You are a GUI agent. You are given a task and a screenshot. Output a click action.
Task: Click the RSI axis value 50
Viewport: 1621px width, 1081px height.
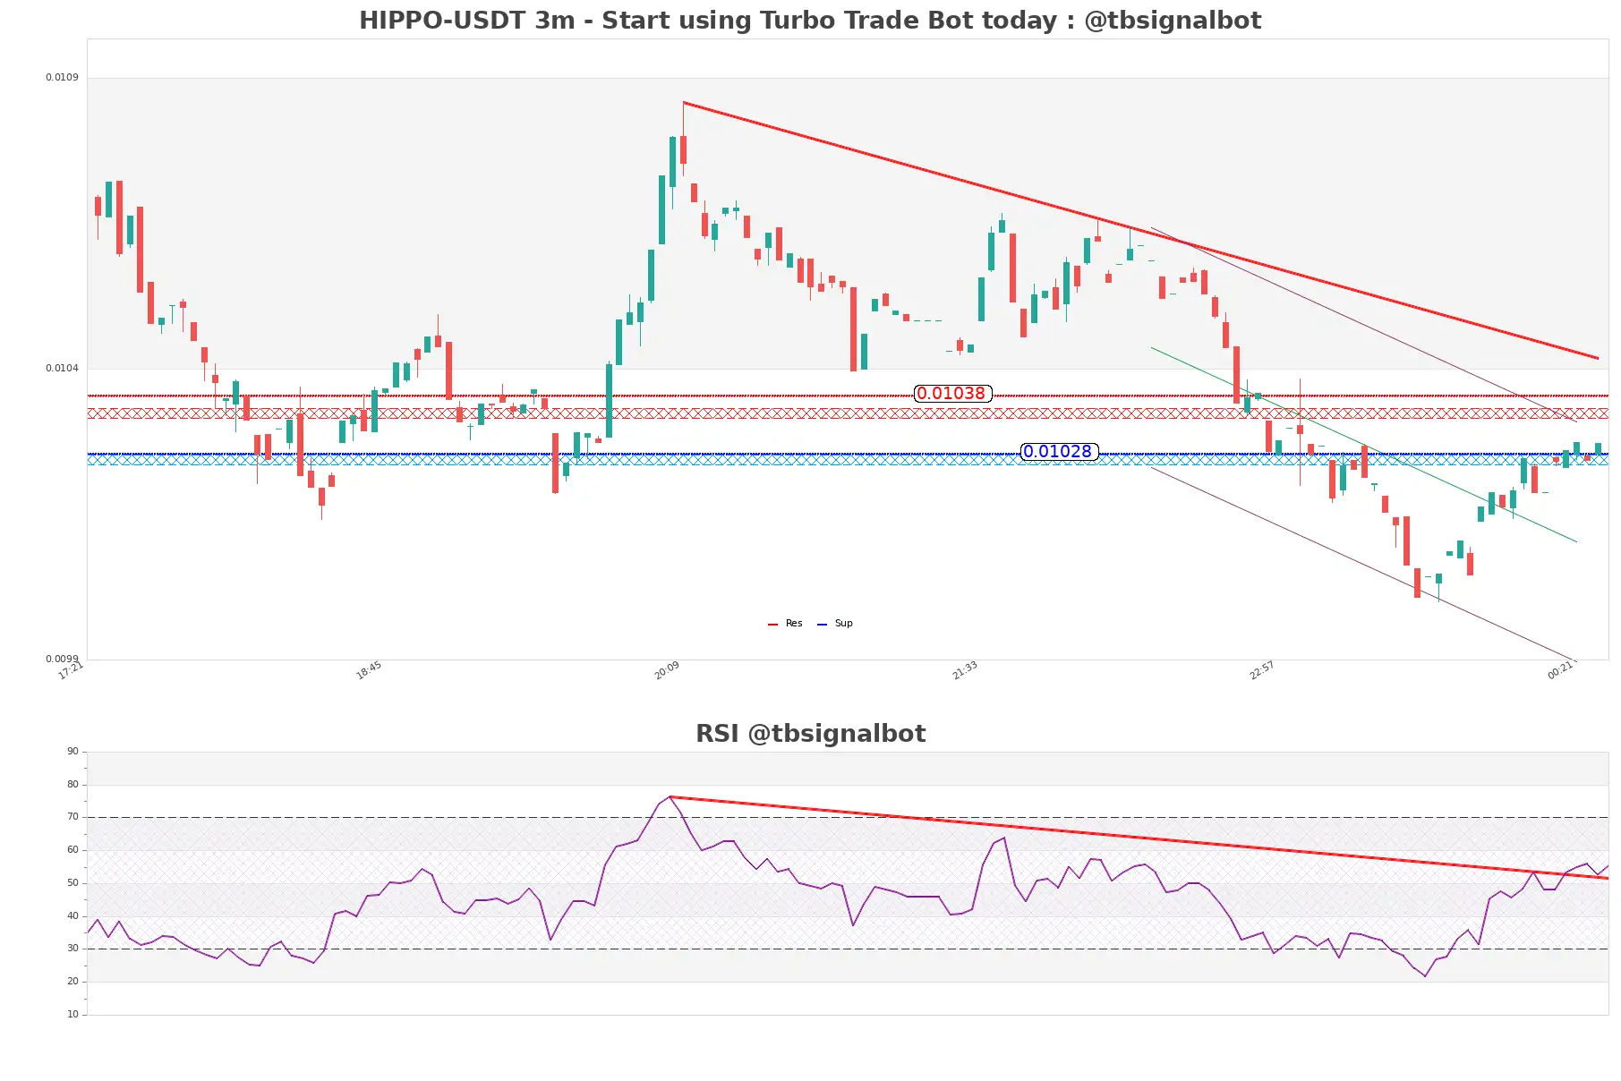tap(73, 883)
